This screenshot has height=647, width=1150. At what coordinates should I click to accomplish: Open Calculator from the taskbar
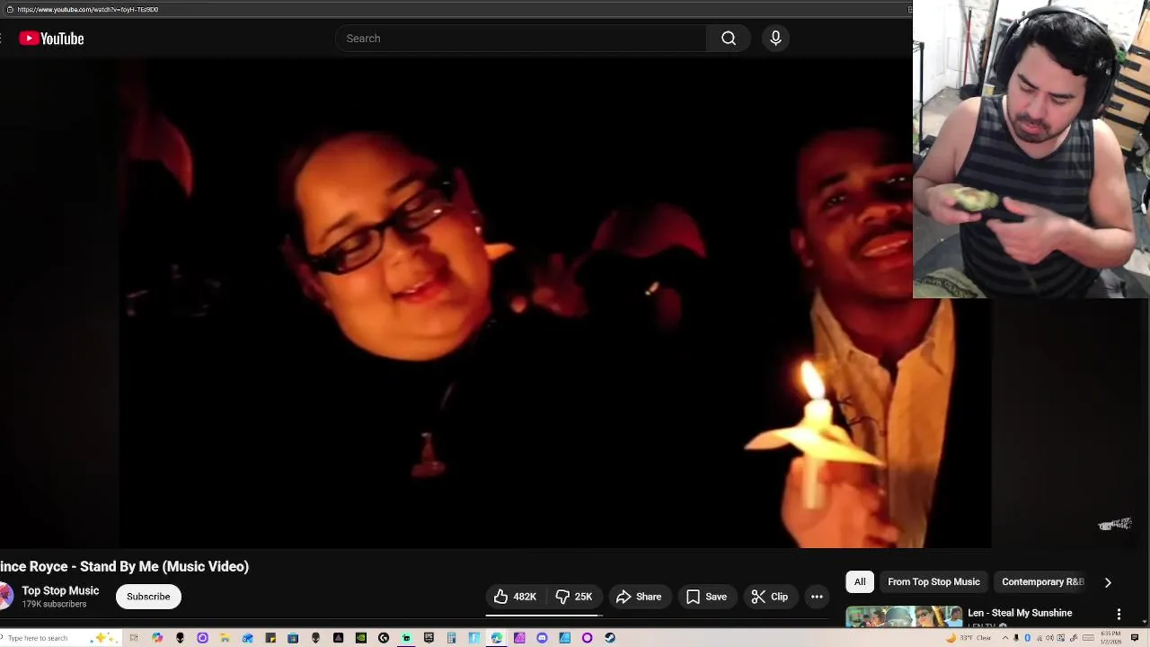point(452,638)
